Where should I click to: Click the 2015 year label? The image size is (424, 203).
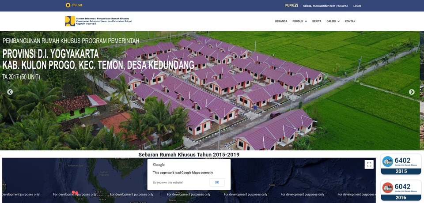point(401,171)
